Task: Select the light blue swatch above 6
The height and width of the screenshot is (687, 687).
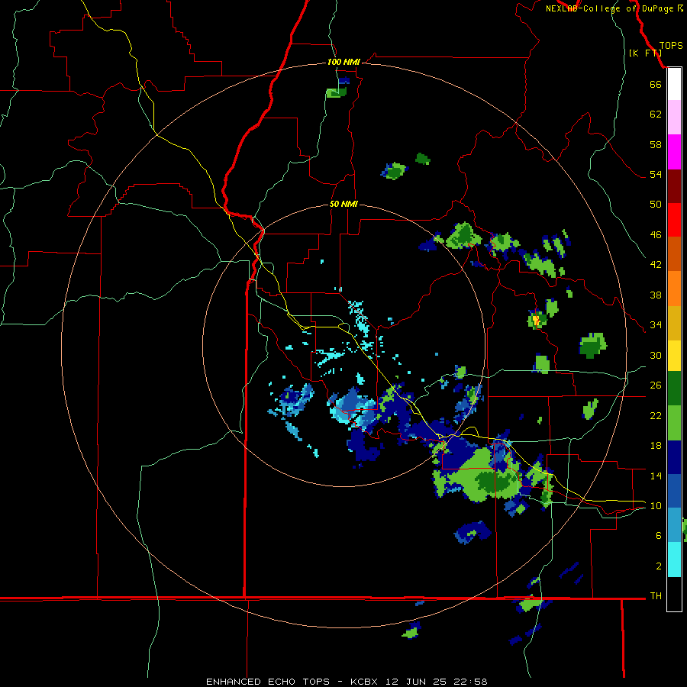Action: pyautogui.click(x=674, y=525)
